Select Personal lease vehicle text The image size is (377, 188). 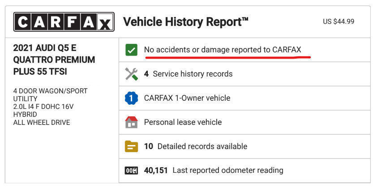(183, 122)
